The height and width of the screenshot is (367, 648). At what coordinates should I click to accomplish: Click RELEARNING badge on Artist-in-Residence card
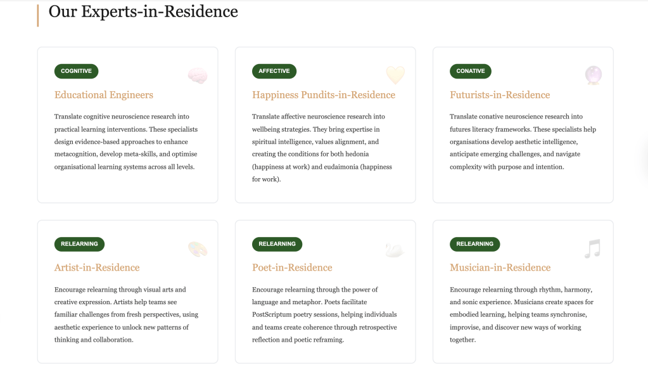79,244
